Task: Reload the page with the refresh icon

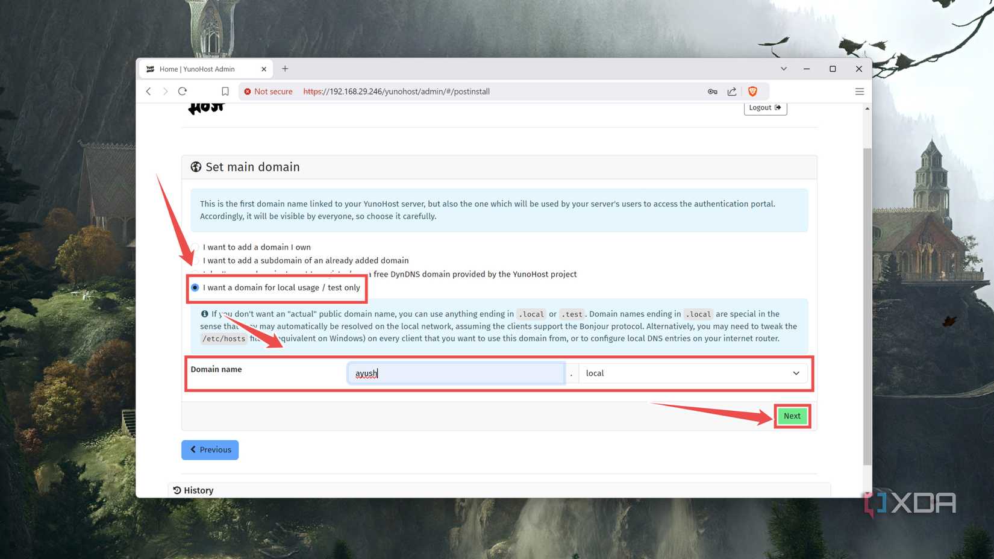Action: point(183,92)
